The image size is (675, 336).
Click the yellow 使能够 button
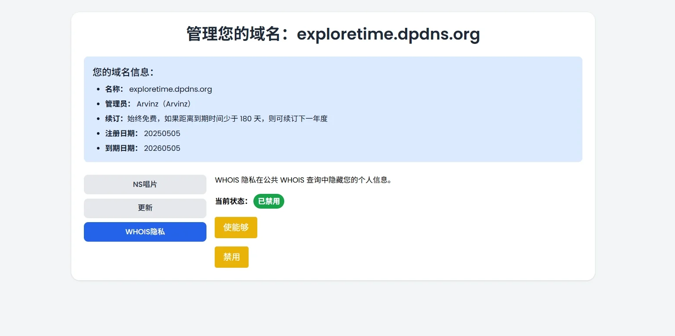(236, 227)
